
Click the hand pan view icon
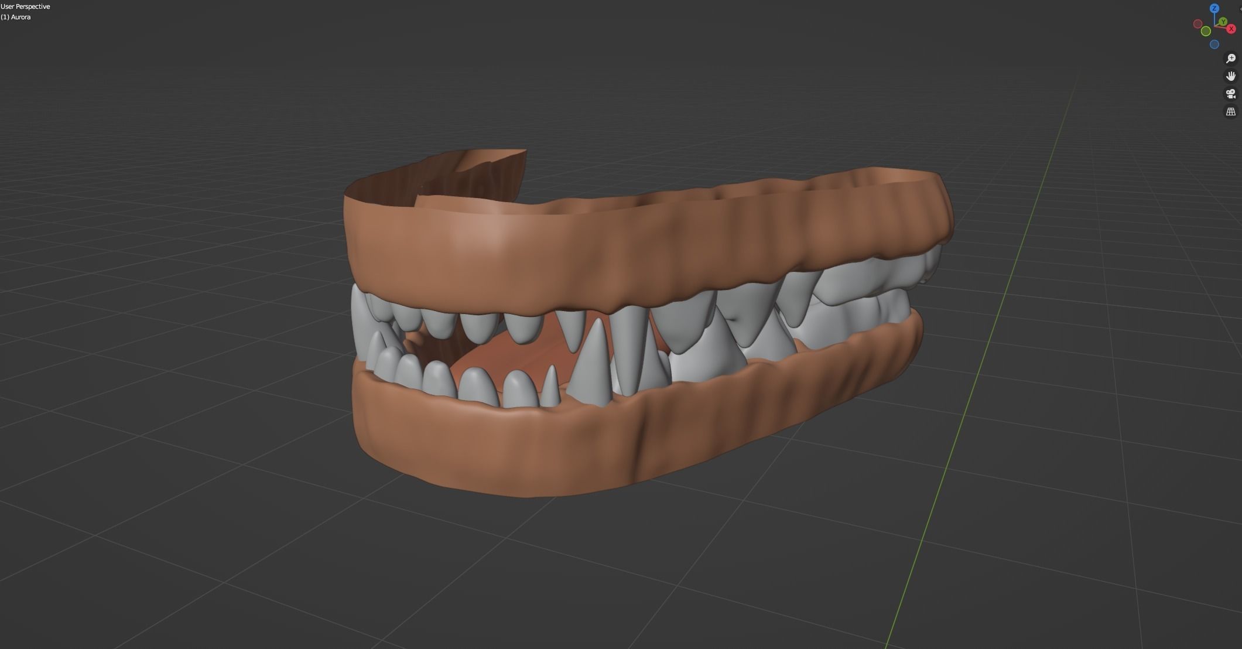[1230, 76]
